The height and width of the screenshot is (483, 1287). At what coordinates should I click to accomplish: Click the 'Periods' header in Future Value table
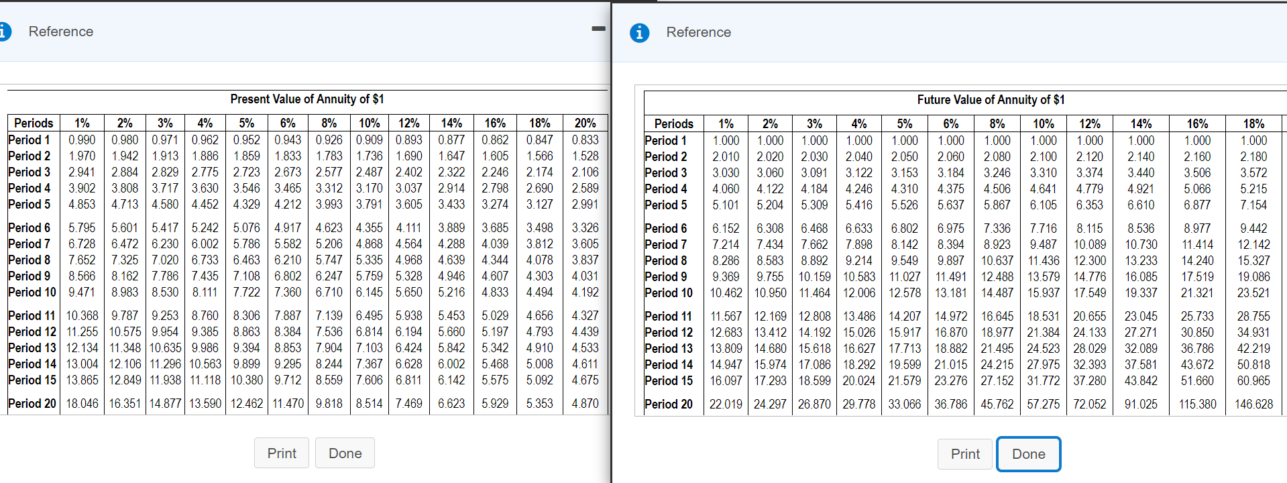point(674,123)
